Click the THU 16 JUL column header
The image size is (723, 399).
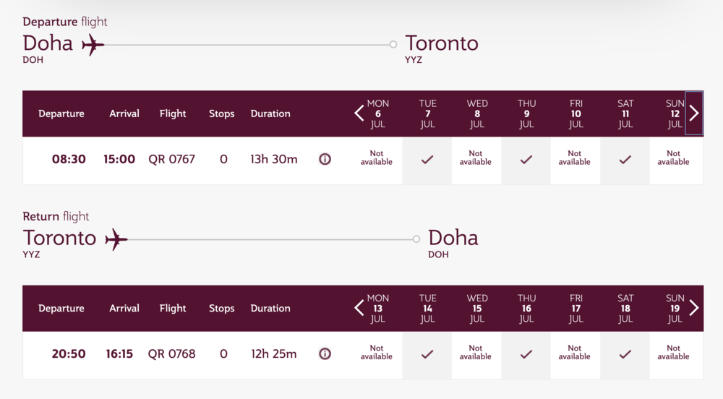pyautogui.click(x=526, y=309)
